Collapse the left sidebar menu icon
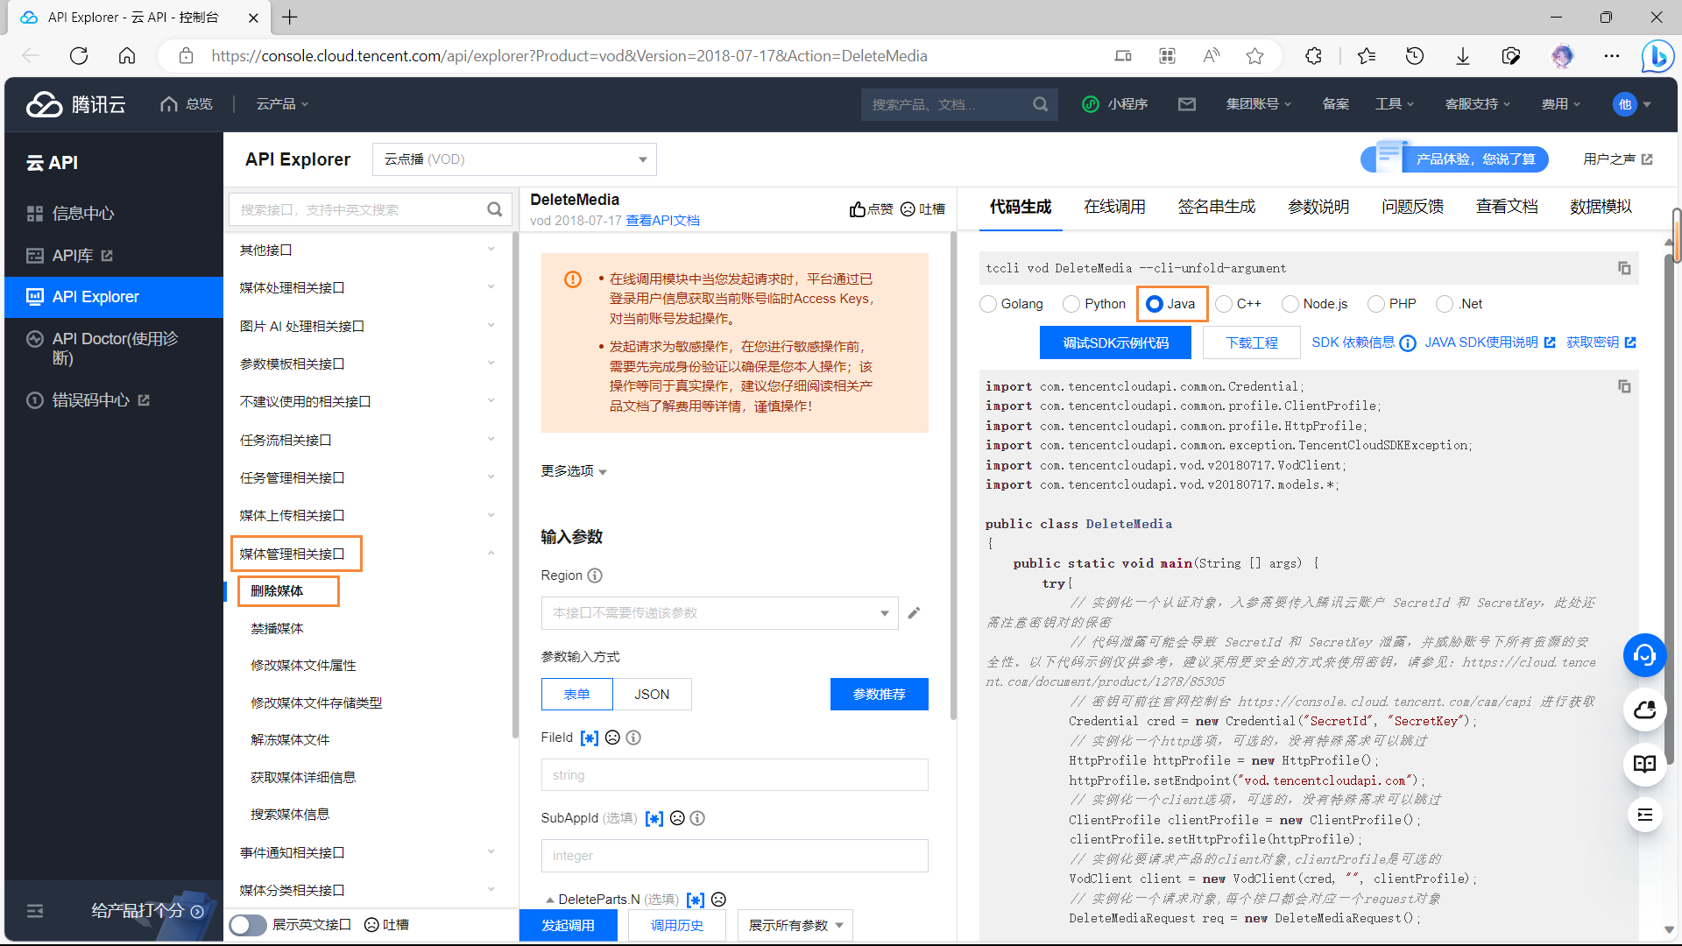Image resolution: width=1682 pixels, height=946 pixels. click(x=35, y=911)
